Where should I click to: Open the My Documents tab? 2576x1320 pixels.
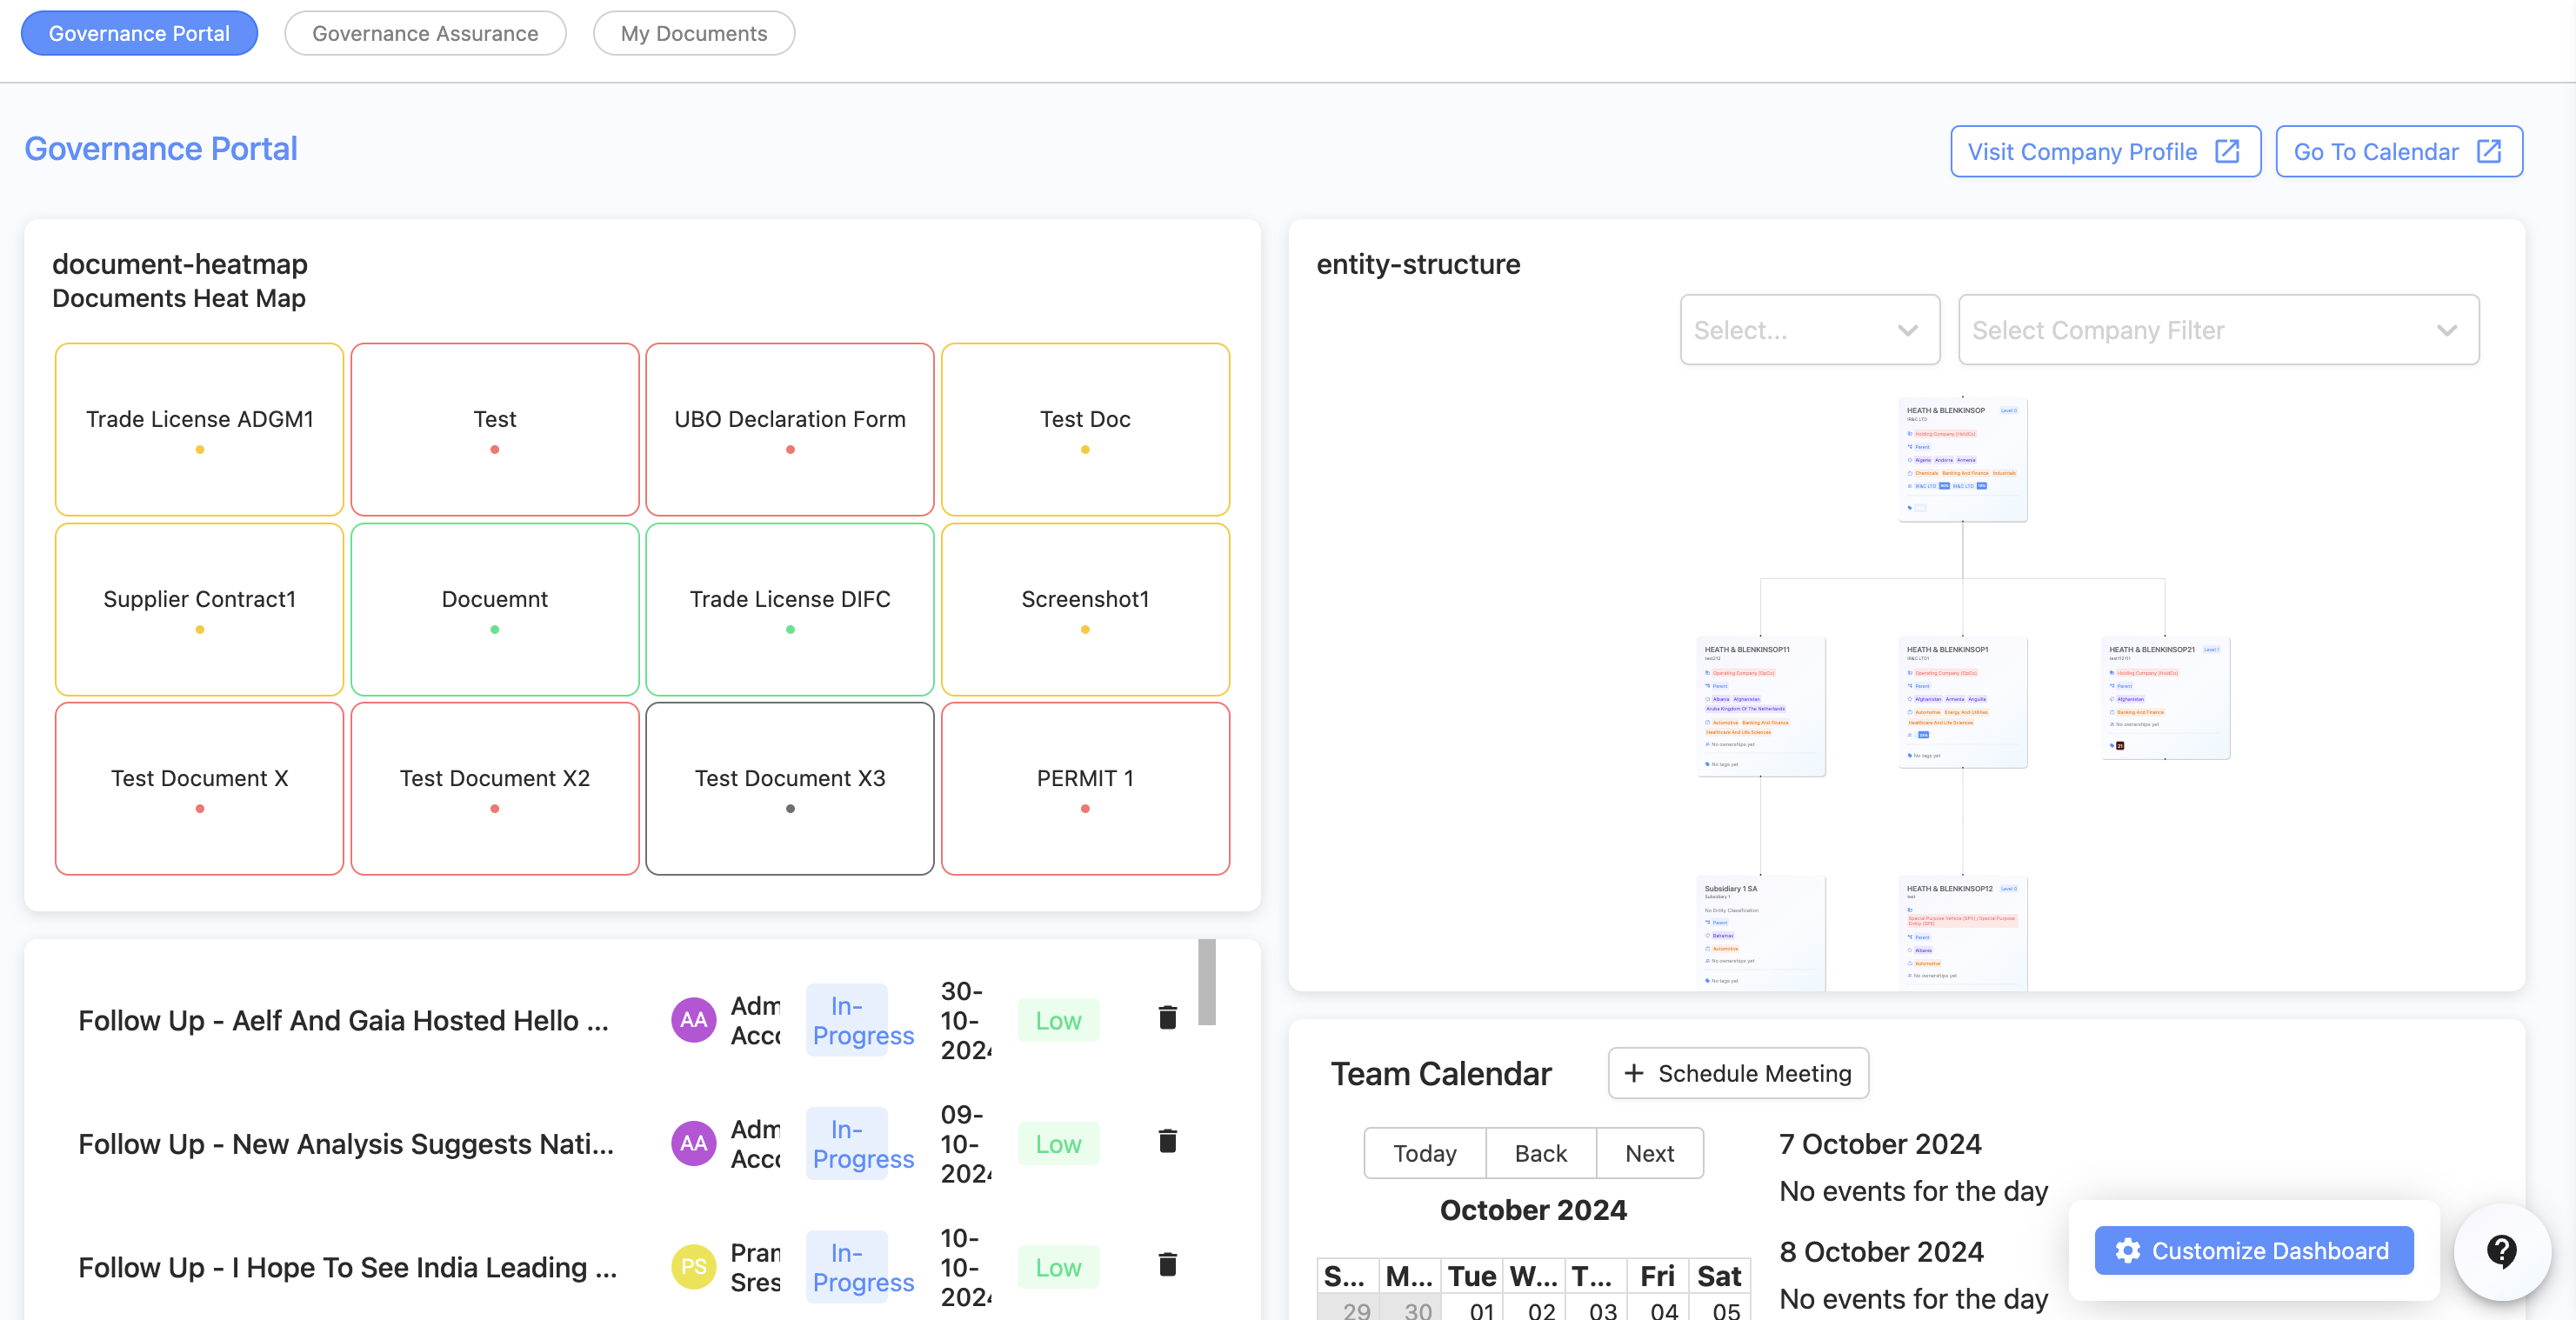coord(693,33)
